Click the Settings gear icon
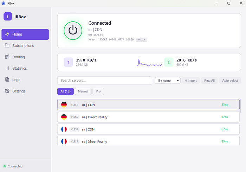 (x=7, y=91)
